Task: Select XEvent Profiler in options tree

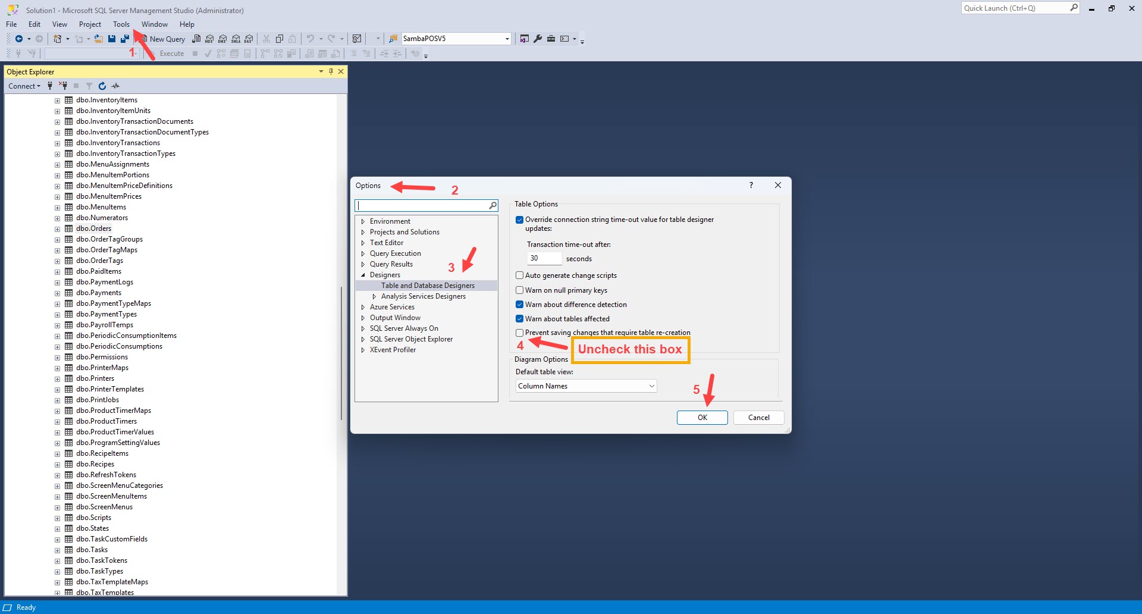Action: point(393,350)
